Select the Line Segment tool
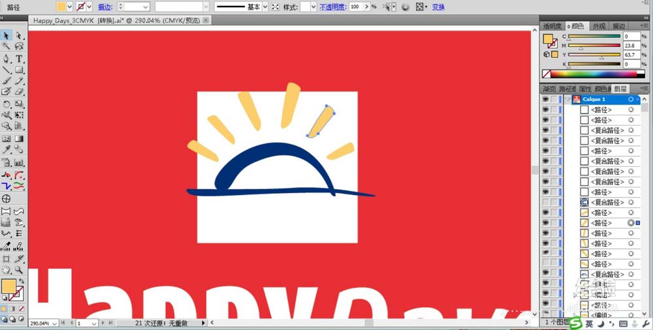This screenshot has width=653, height=330. coord(7,70)
